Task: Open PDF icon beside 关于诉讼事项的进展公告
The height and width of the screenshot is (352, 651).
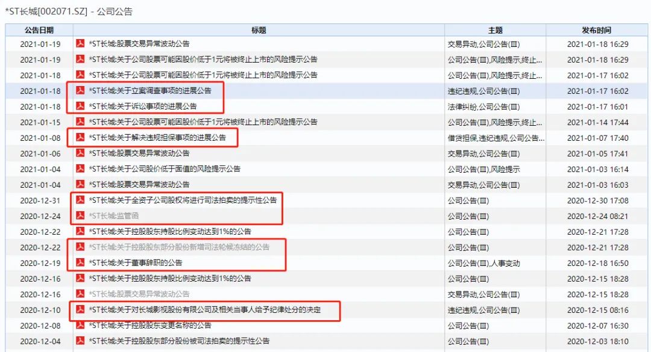Action: coord(80,106)
